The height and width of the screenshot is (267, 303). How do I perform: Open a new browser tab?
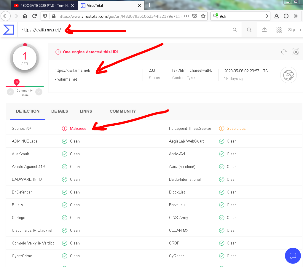tap(149, 5)
